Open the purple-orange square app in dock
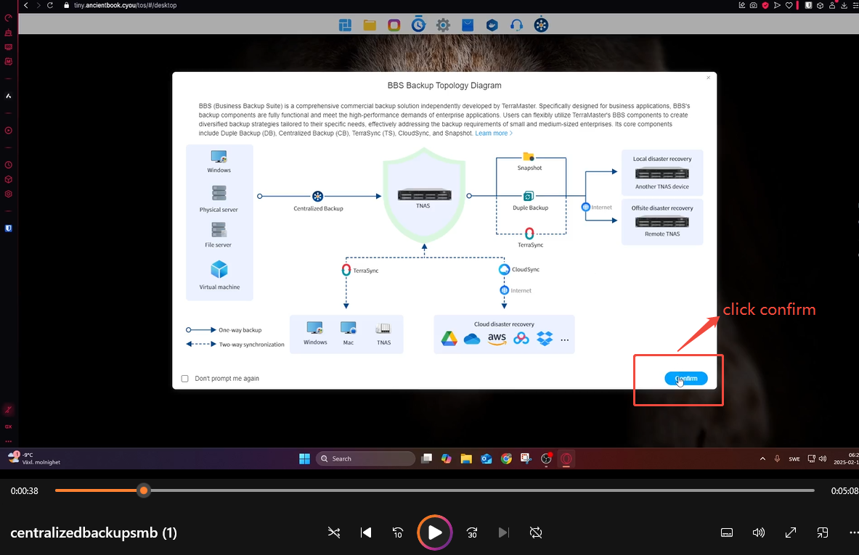859x555 pixels. (x=394, y=25)
